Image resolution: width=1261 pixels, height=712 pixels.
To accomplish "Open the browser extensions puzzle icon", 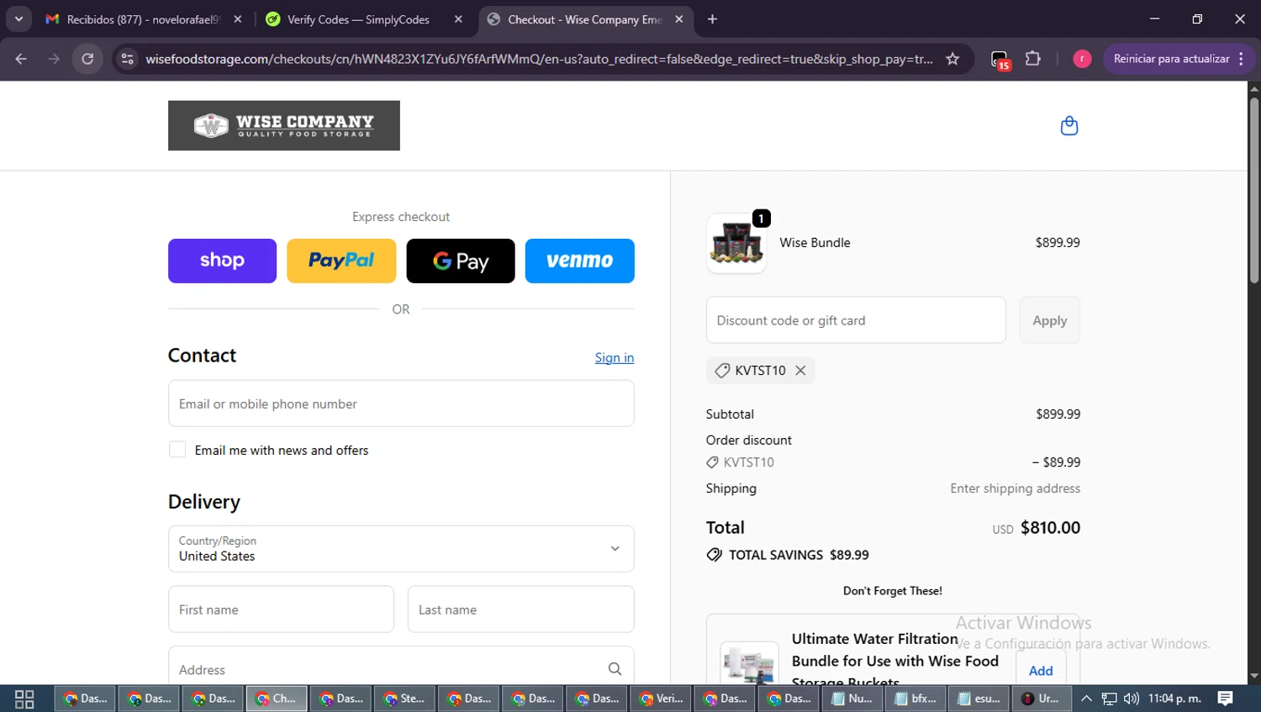I will (1033, 59).
